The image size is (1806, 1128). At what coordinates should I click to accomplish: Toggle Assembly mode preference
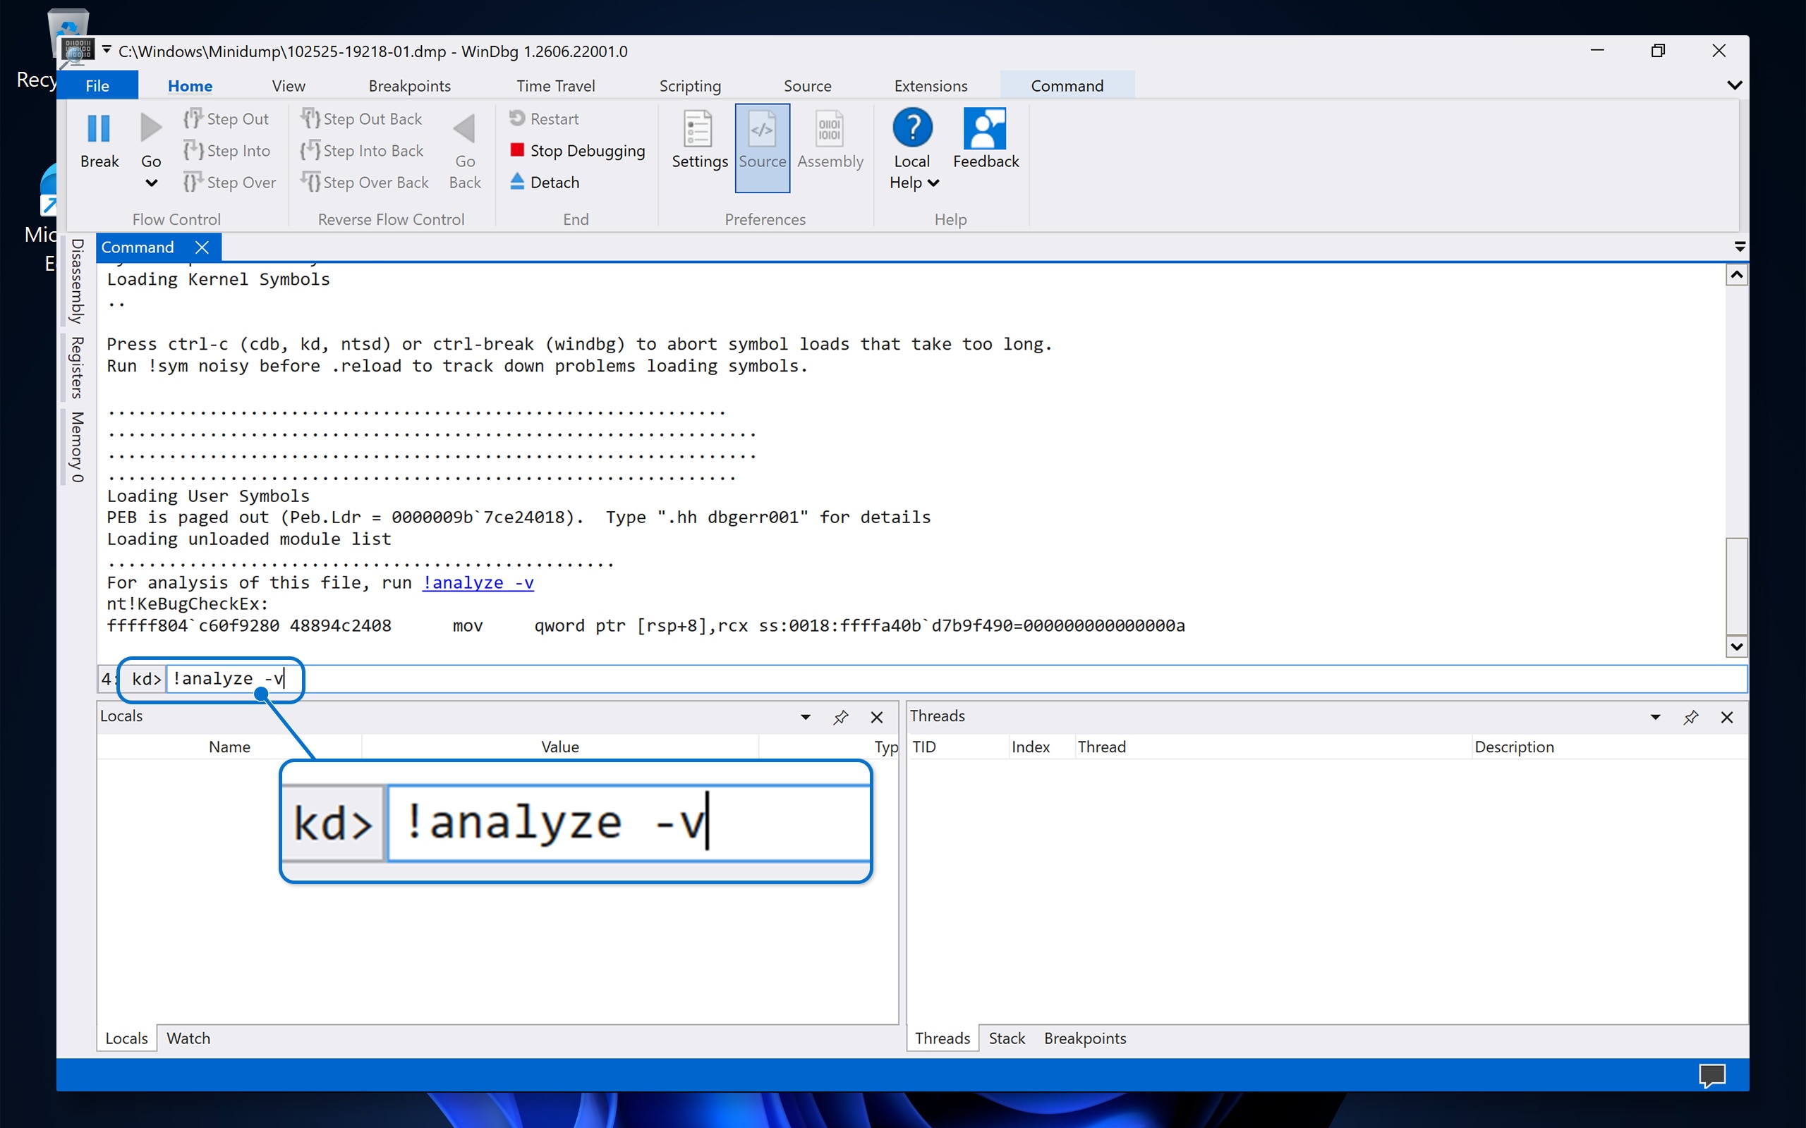830,140
